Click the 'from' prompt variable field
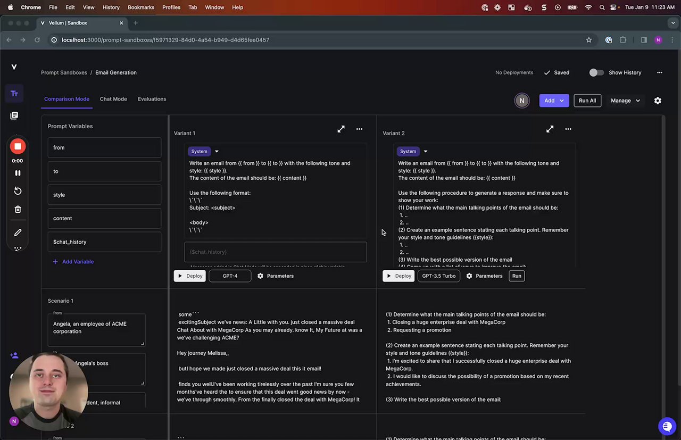Screen dimensions: 681x440 pos(104,147)
